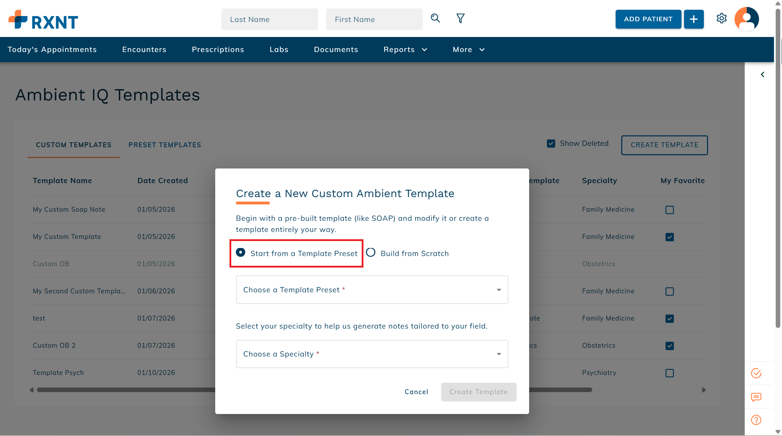
Task: Click the orange checkmark tasks icon
Action: [756, 373]
